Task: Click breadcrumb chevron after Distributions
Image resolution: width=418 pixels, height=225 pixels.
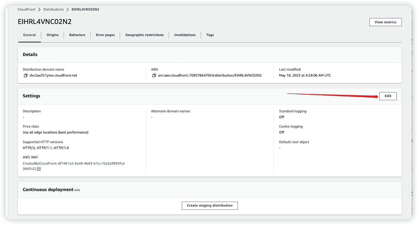Action: pyautogui.click(x=68, y=9)
